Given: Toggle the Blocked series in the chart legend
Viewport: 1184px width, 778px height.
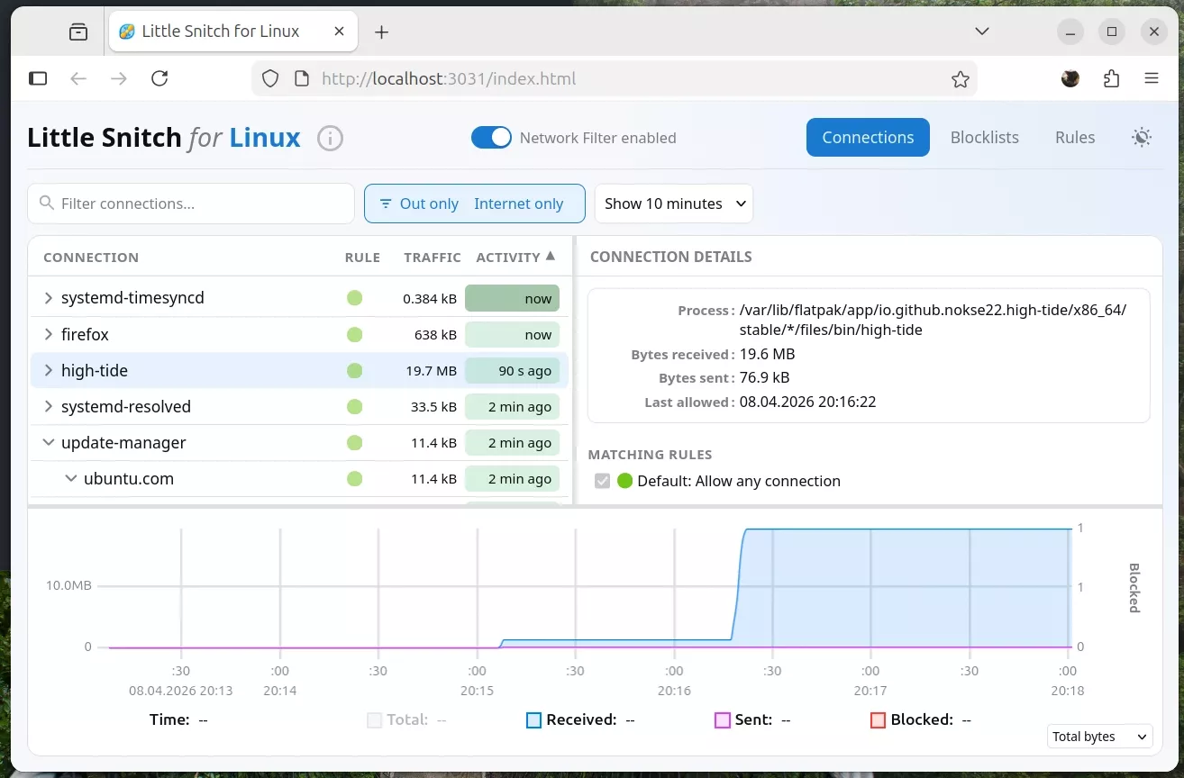Looking at the screenshot, I should coord(878,720).
